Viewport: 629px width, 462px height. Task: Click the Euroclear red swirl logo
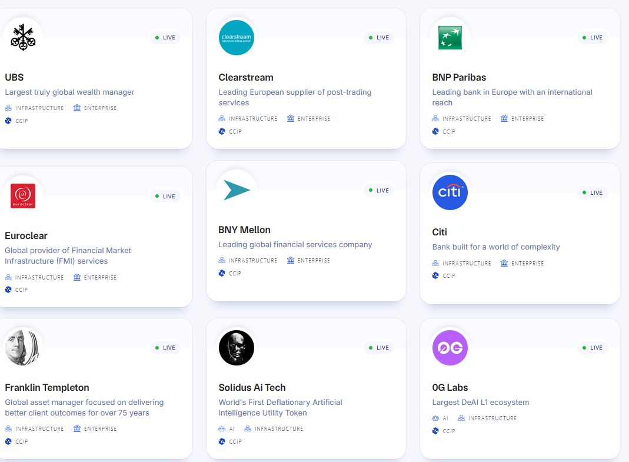pyautogui.click(x=23, y=196)
